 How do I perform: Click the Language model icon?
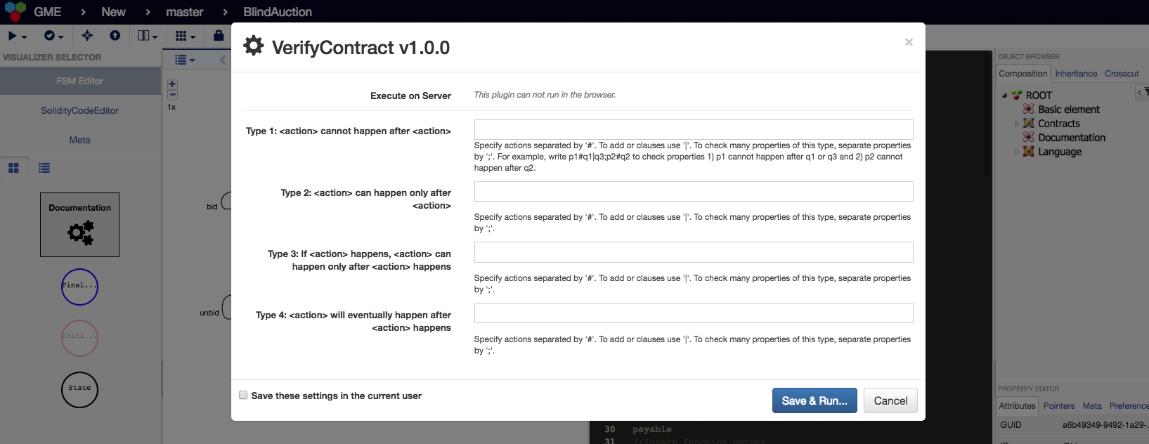click(1029, 151)
